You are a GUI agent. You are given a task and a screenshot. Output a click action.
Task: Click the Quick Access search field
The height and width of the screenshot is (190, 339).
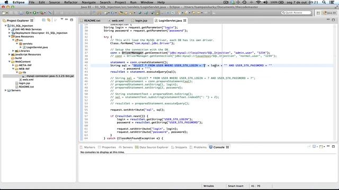[296, 13]
